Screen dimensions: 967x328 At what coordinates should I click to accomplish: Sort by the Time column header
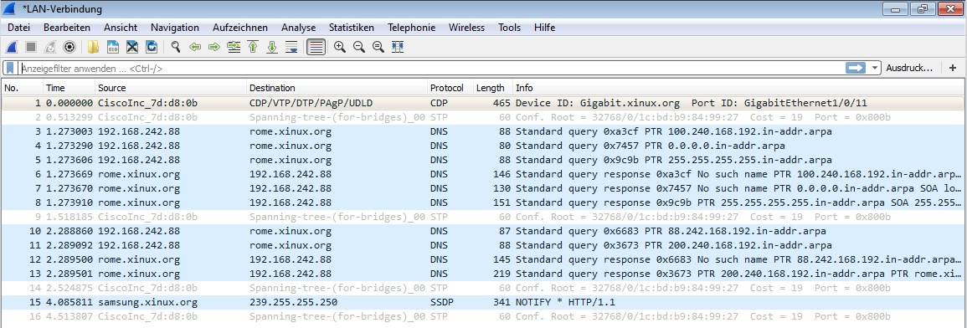click(69, 88)
